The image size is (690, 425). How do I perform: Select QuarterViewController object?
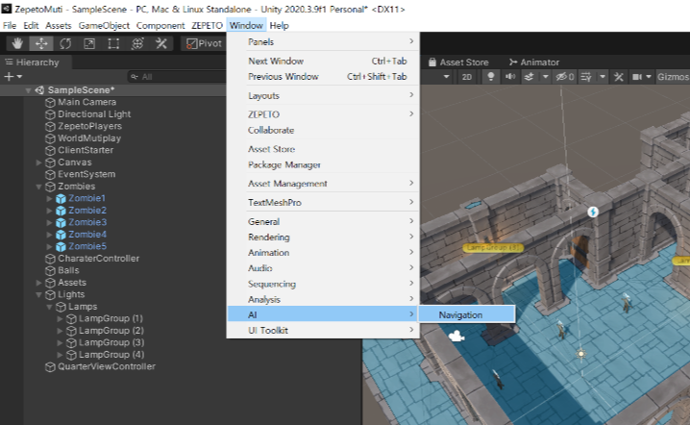click(107, 366)
